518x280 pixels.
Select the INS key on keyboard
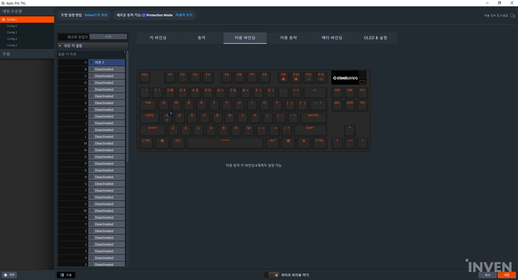click(x=337, y=92)
